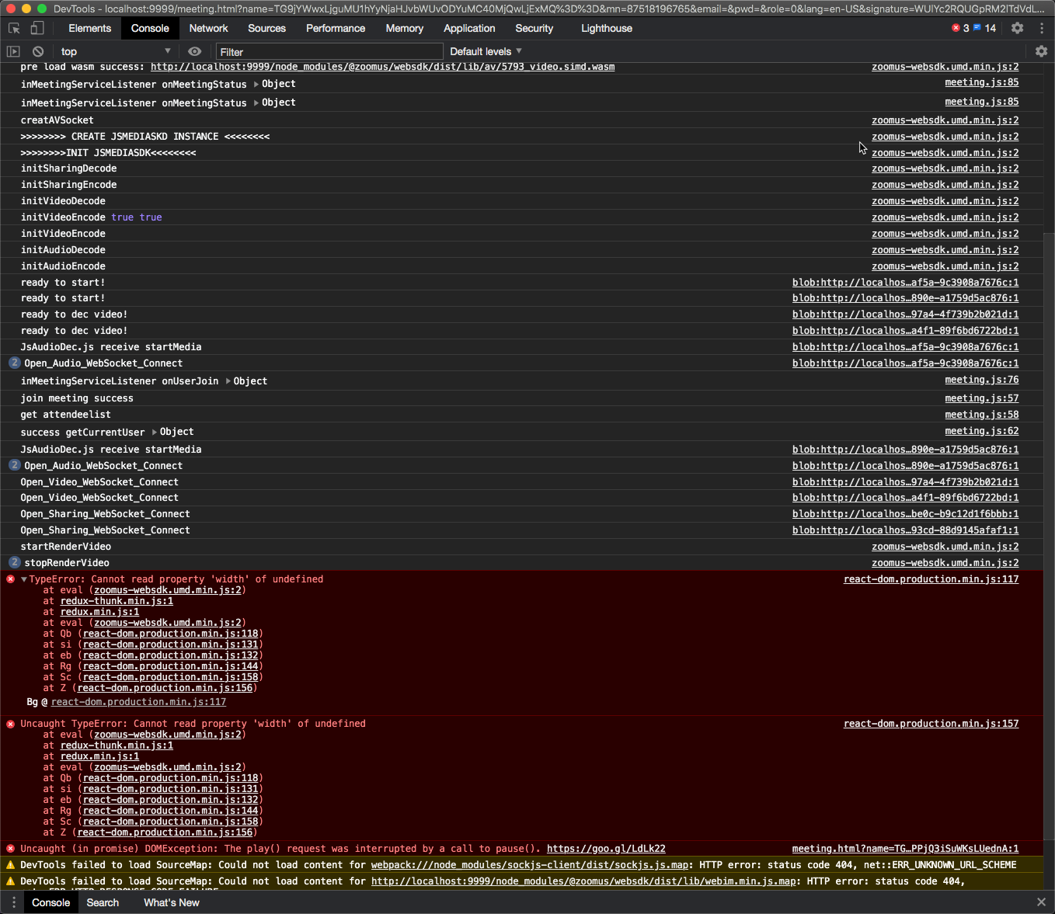Open source link react-dom.production.min.js:157
The image size is (1055, 914).
[x=931, y=724]
